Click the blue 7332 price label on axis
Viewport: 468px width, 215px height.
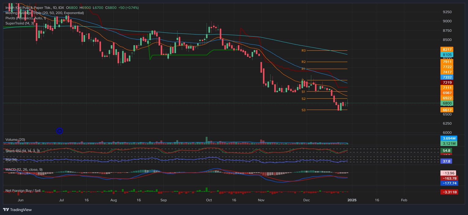tap(448, 77)
